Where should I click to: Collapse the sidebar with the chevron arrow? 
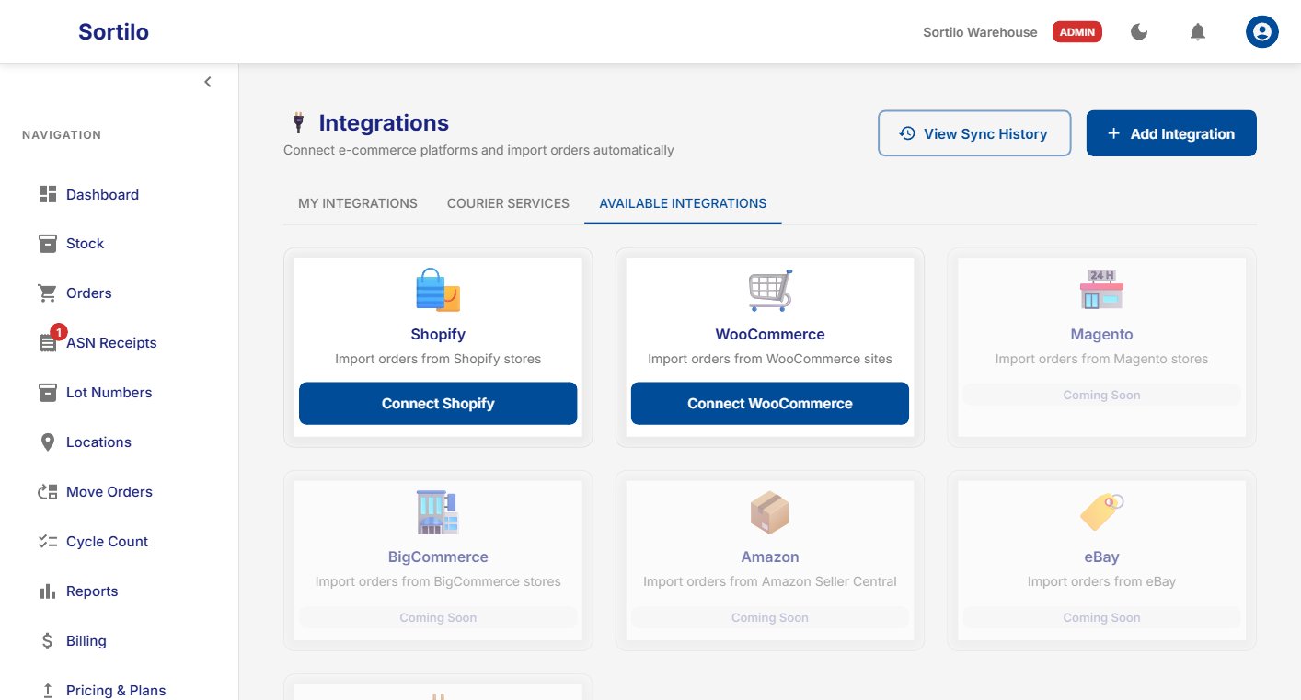coord(208,82)
